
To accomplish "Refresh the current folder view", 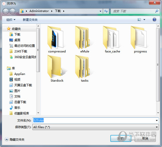I will 106,11.
